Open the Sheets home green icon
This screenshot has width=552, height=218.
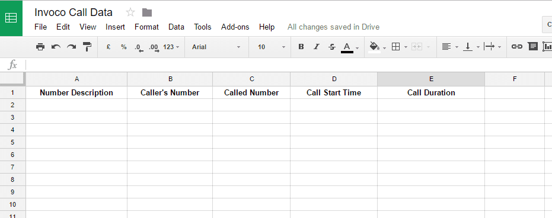11,18
